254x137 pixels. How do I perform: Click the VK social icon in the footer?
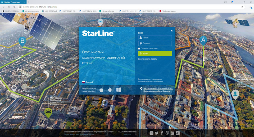point(151,133)
